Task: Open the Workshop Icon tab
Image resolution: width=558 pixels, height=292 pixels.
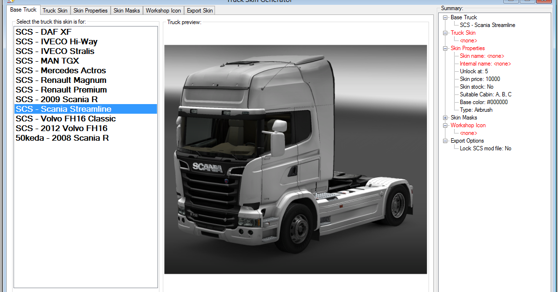Action: click(x=163, y=11)
